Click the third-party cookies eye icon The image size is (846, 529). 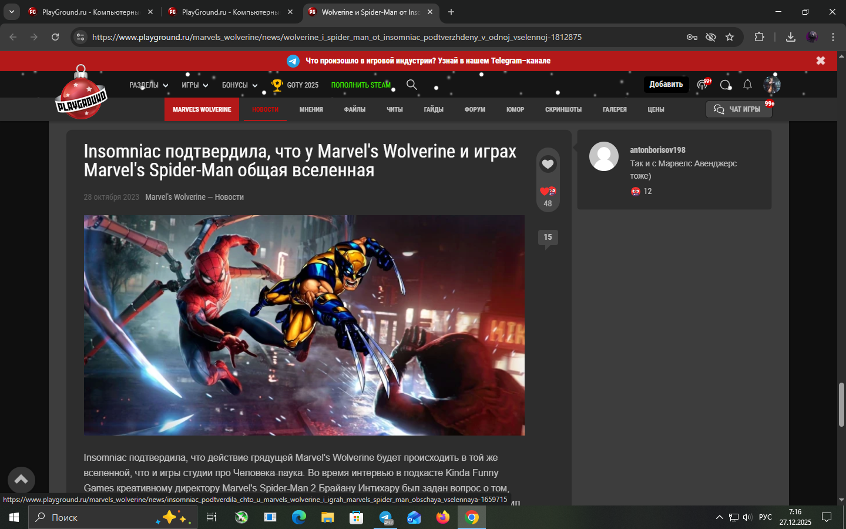[x=711, y=37]
